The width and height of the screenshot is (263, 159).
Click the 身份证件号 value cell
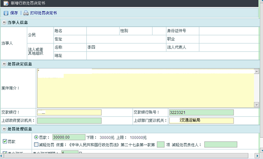coord(229,31)
